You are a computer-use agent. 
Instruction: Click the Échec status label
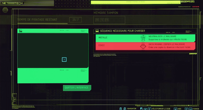pos(101,45)
